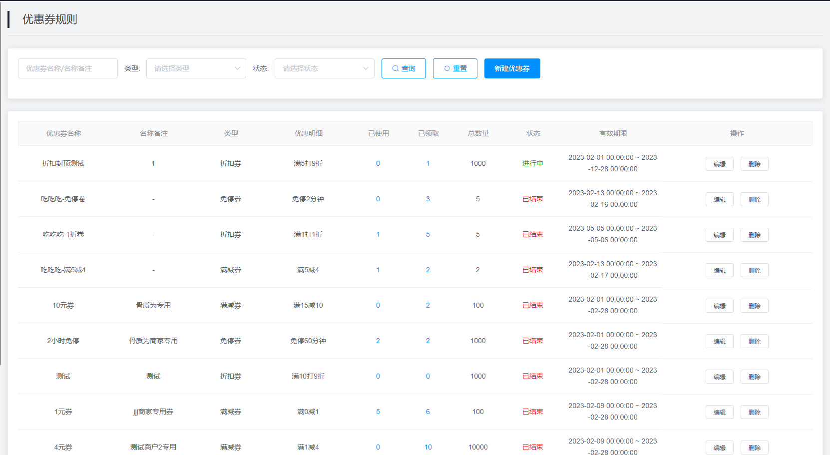Open 已领取 count for 吃吃吃-免停卷
830x455 pixels.
point(428,199)
